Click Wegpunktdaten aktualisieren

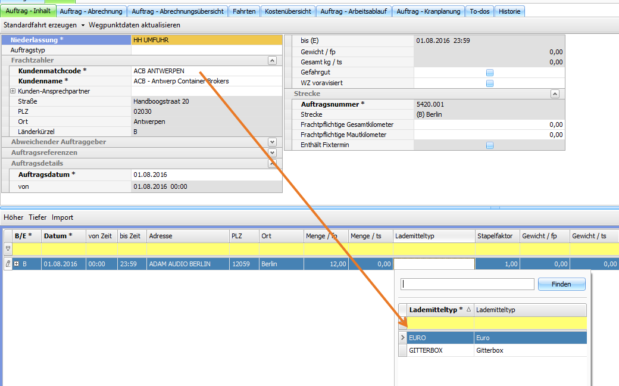134,26
